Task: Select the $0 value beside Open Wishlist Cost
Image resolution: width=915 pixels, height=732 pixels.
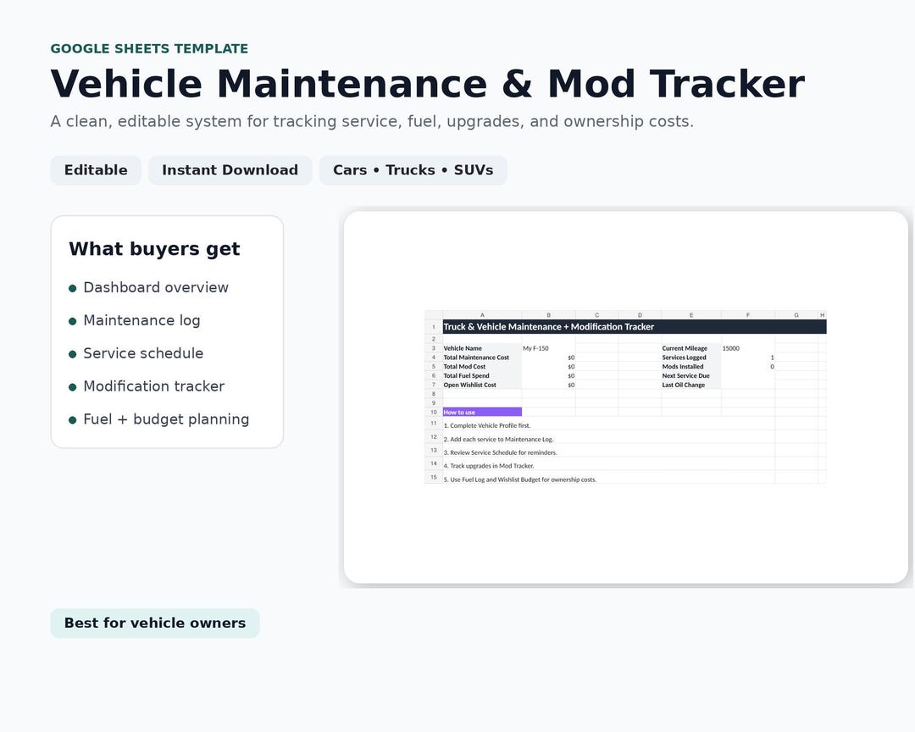Action: pyautogui.click(x=548, y=385)
